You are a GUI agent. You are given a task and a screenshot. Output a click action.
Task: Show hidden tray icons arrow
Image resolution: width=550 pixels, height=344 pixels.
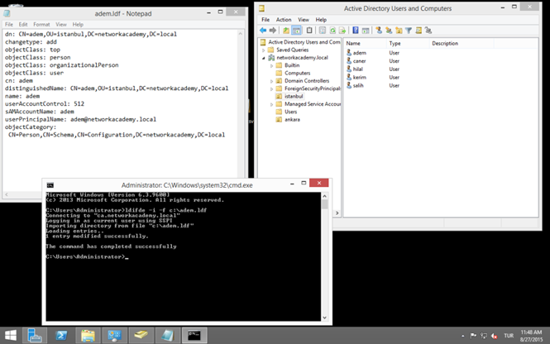pyautogui.click(x=463, y=336)
